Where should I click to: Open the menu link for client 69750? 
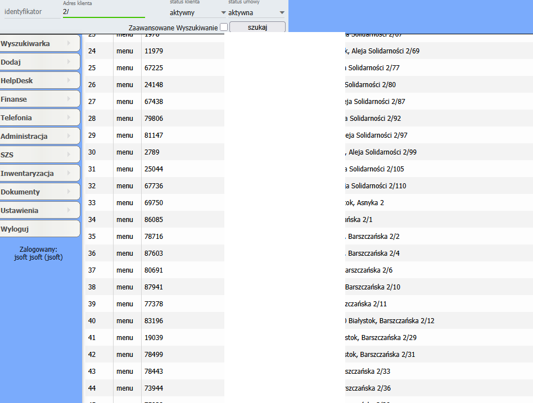[125, 203]
